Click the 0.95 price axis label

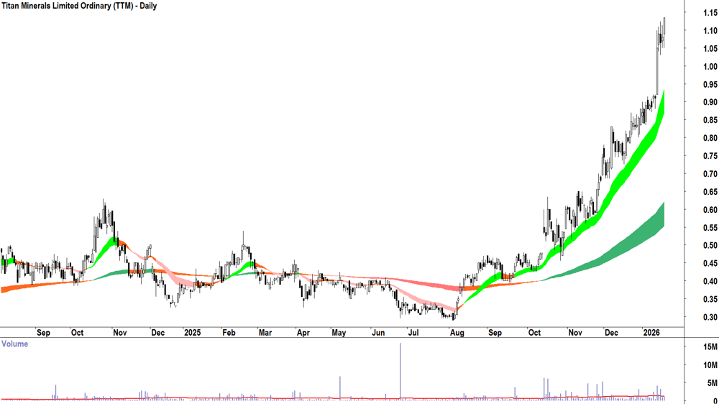(x=710, y=84)
